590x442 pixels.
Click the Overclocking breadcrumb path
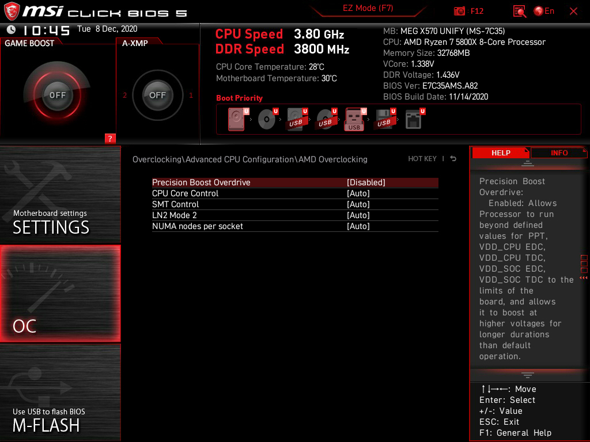[250, 159]
